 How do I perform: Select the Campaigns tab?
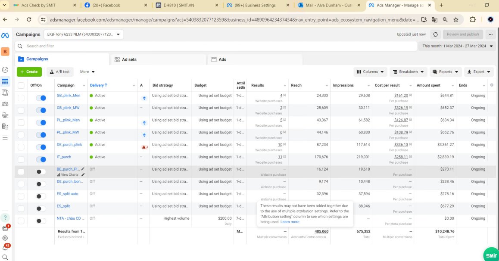(62, 59)
